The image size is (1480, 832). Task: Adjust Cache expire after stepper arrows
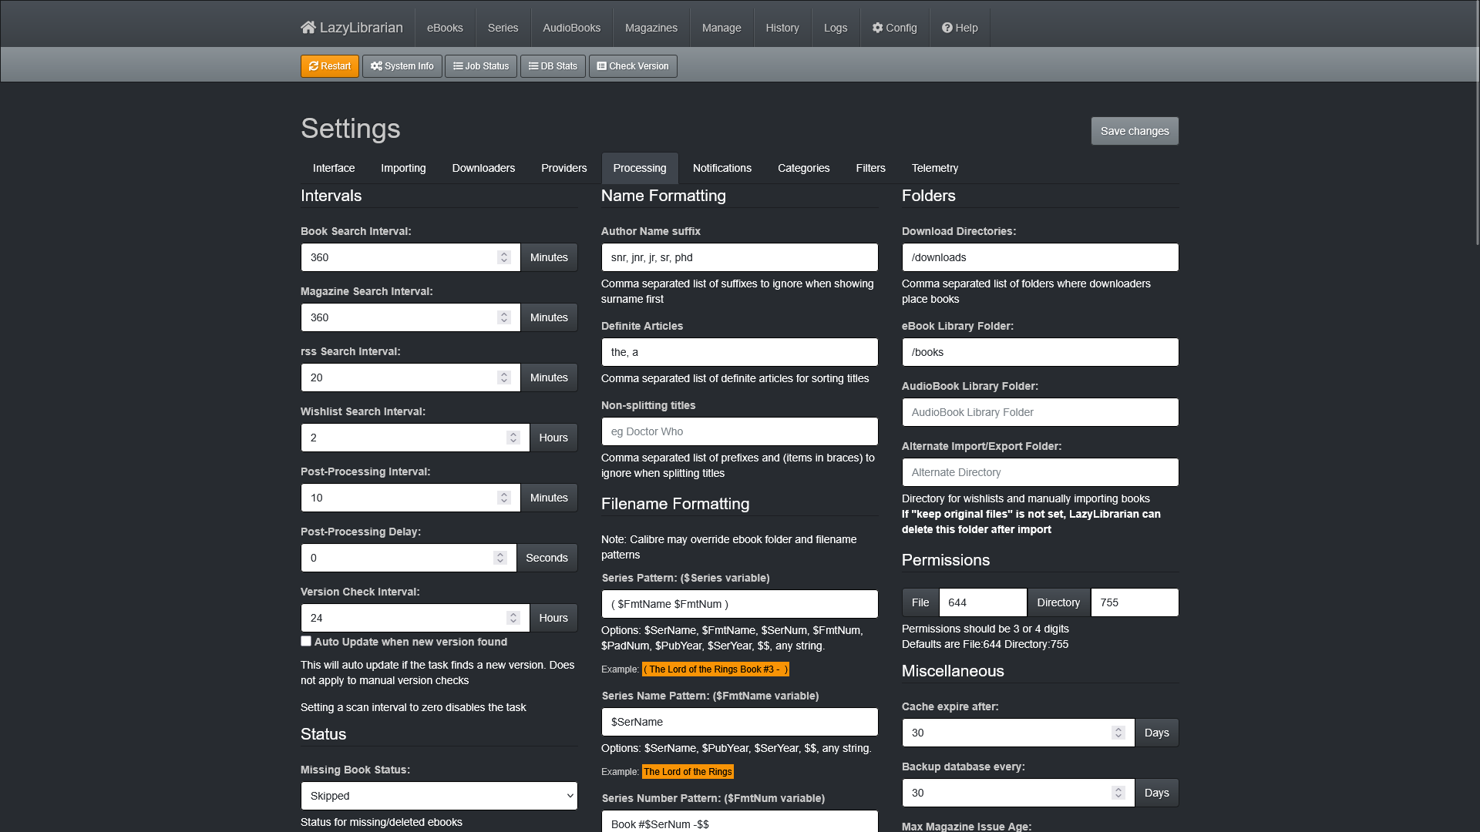click(x=1118, y=733)
